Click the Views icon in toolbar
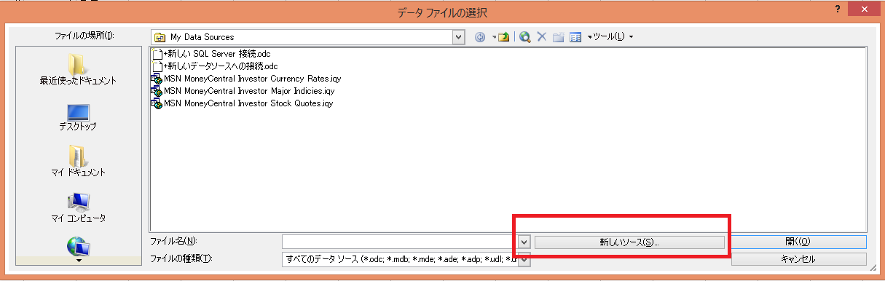Viewport: 885px width, 281px height. [575, 36]
